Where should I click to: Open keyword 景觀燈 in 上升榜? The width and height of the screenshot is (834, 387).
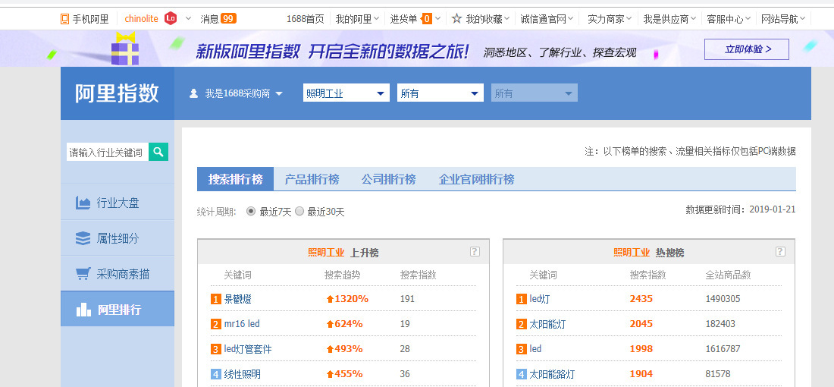coord(238,299)
